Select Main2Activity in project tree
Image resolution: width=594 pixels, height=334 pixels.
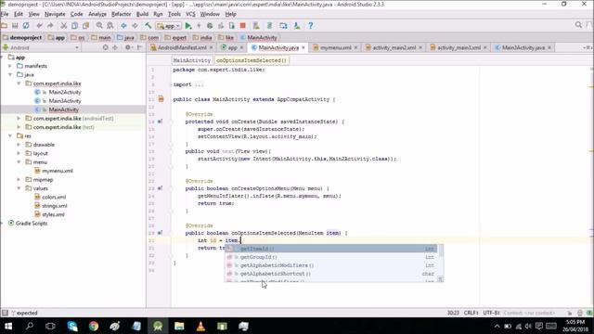[x=65, y=92]
